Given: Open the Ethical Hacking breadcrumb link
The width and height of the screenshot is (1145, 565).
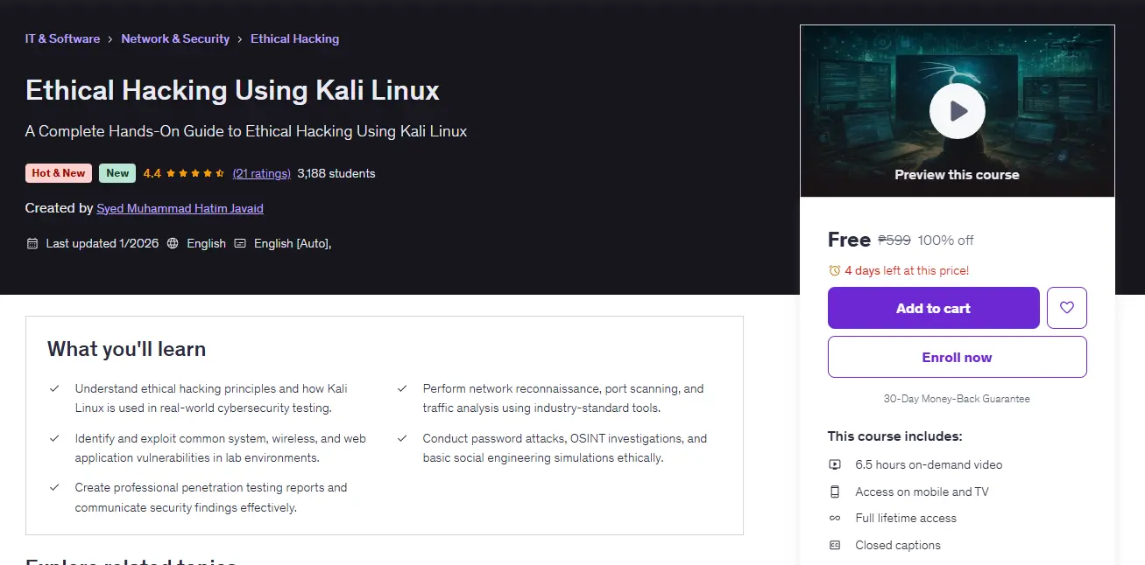Looking at the screenshot, I should pos(294,38).
